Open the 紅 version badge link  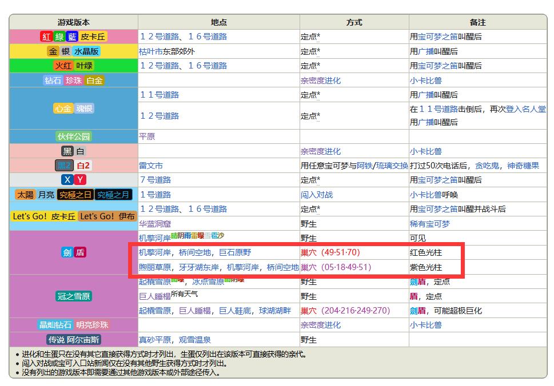point(47,37)
